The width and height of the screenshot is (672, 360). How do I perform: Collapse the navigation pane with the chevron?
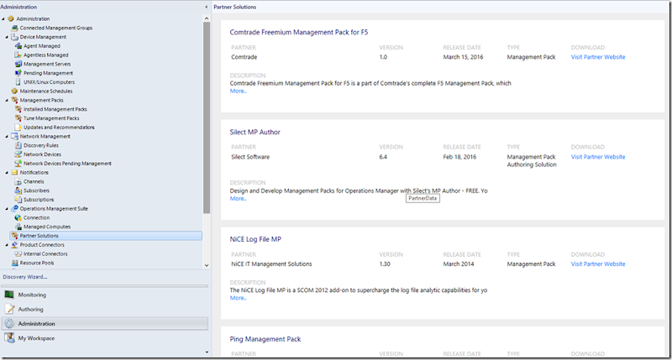pos(206,7)
